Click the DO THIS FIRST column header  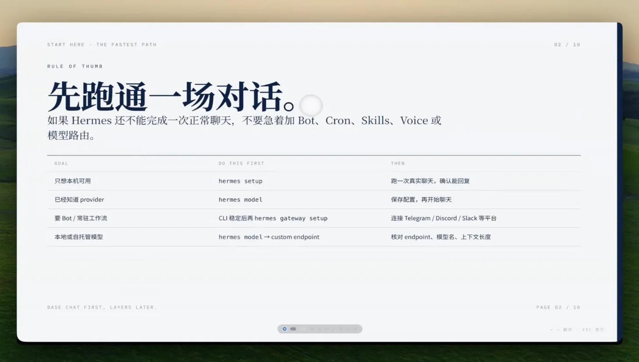241,163
